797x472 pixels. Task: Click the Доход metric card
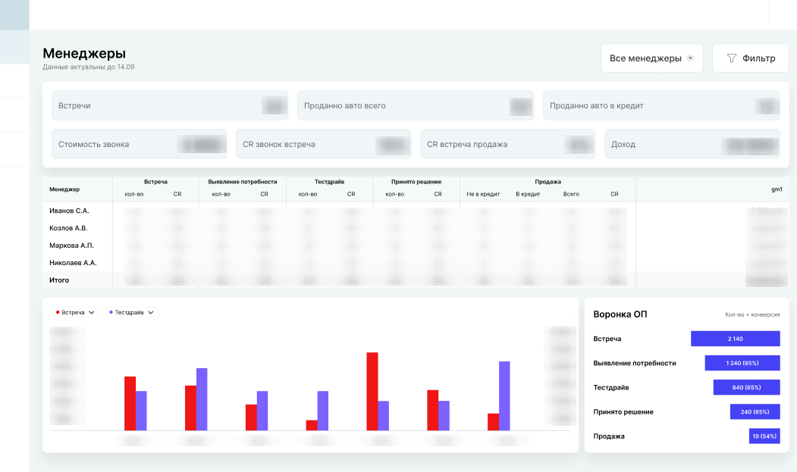[692, 144]
